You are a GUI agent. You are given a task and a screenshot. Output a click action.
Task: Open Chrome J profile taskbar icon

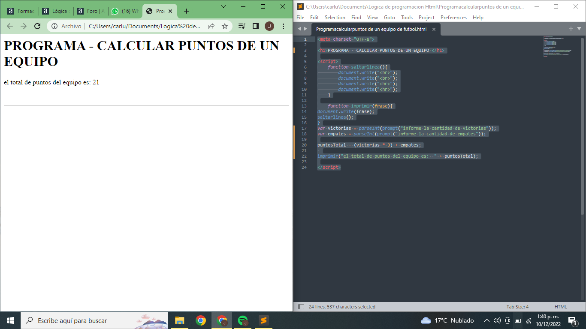[x=222, y=320]
